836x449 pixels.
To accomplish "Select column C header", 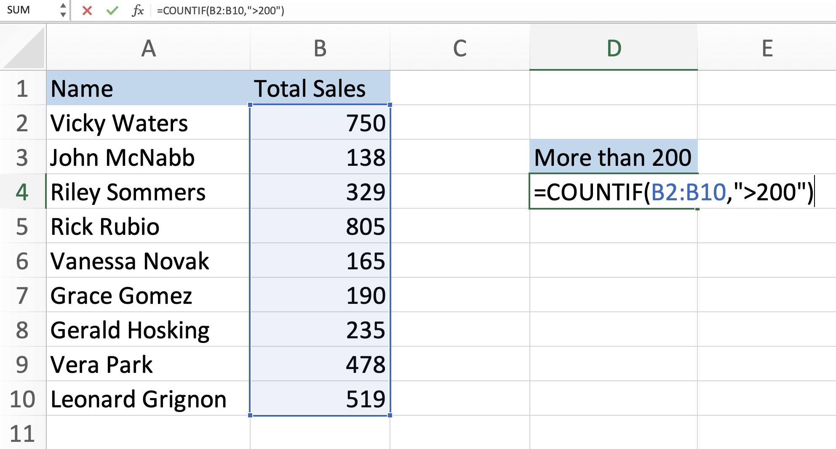I will coord(459,48).
